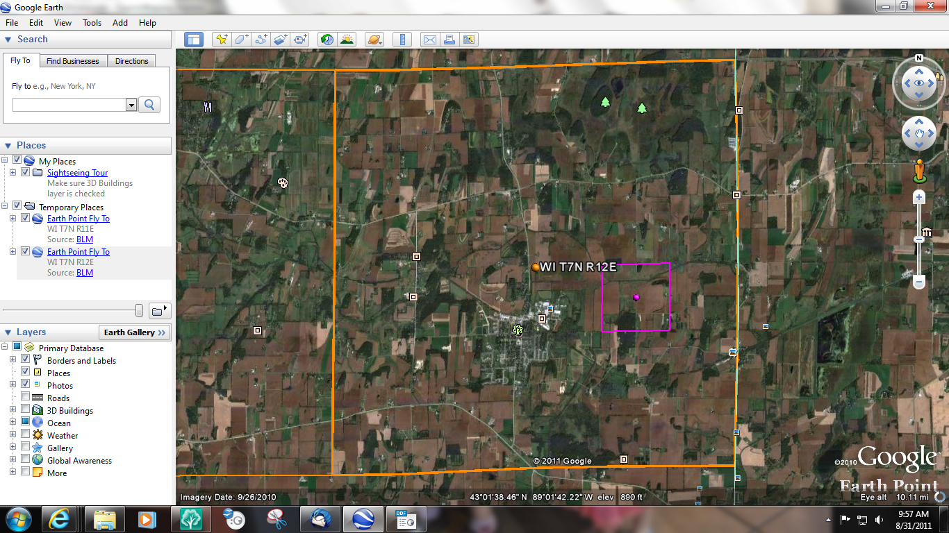Open the Print icon in the toolbar
The width and height of the screenshot is (949, 533).
[x=449, y=40]
